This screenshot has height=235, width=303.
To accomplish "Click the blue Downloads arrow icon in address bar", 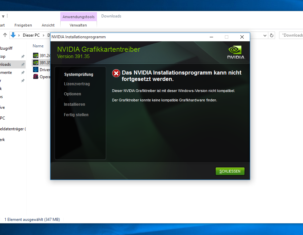I will click(13, 35).
